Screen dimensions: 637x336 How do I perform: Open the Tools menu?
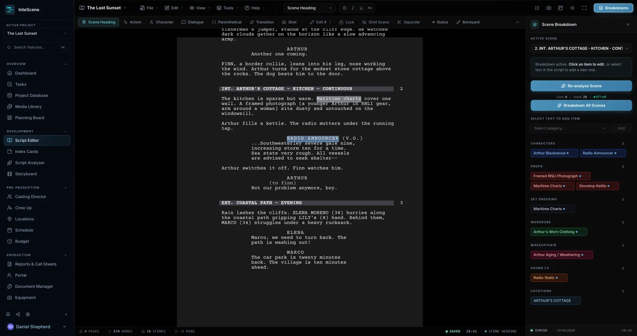click(x=227, y=8)
